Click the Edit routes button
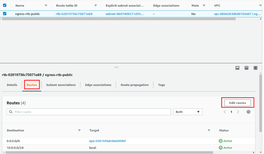This screenshot has height=154, width=264. coord(238,103)
